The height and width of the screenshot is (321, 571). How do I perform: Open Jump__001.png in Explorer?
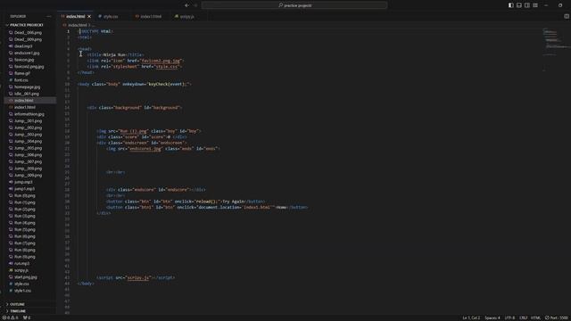[x=28, y=121]
